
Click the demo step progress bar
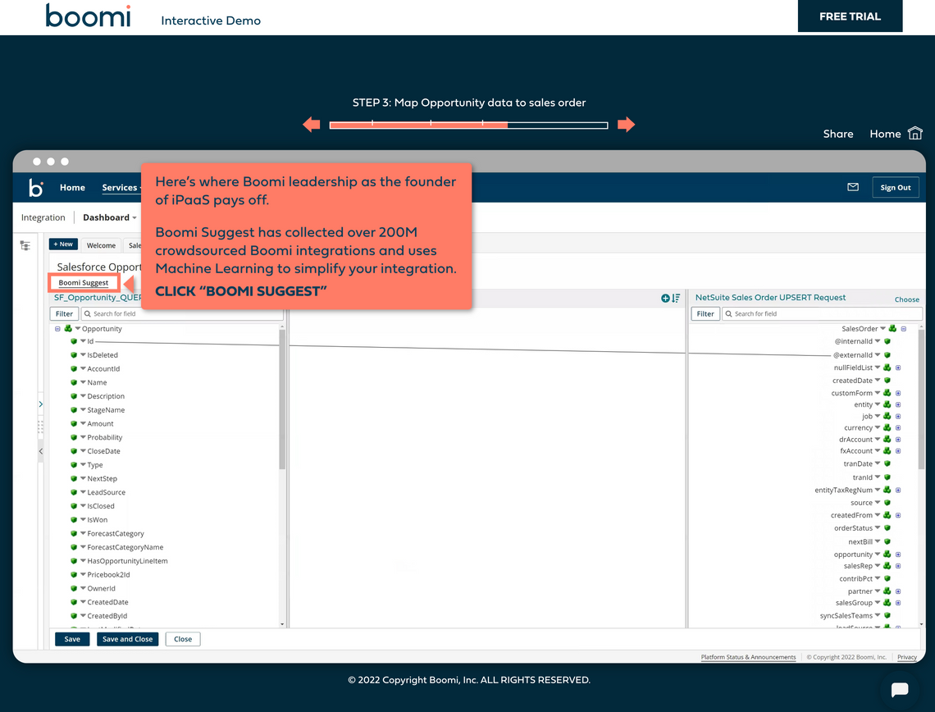coord(468,125)
